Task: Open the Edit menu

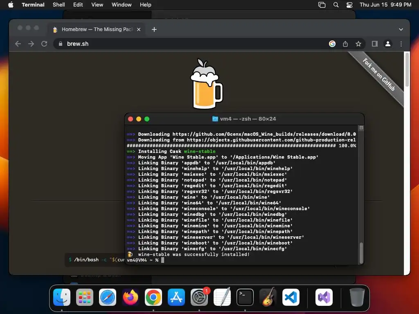Action: pyautogui.click(x=78, y=4)
